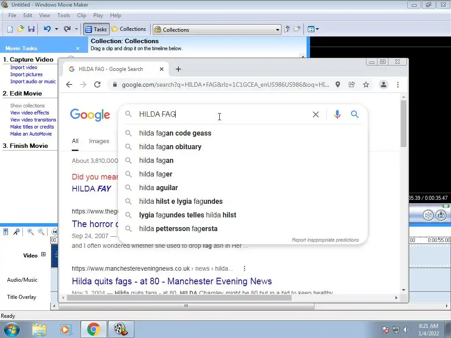451x338 pixels.
Task: Click the location pin icon in address bar
Action: point(338,84)
